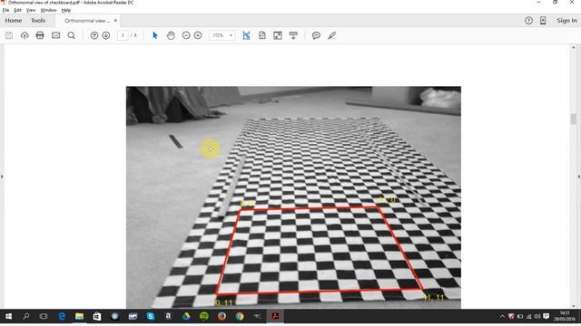Choose the Selection arrow tool
The width and height of the screenshot is (581, 326).
[155, 35]
